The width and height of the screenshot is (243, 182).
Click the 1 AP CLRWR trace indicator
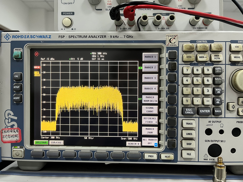pos(37,74)
